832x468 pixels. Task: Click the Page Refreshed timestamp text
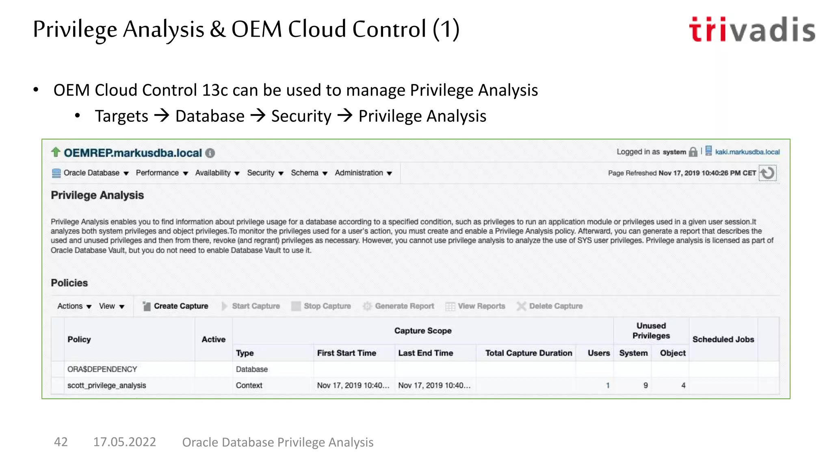coord(682,173)
